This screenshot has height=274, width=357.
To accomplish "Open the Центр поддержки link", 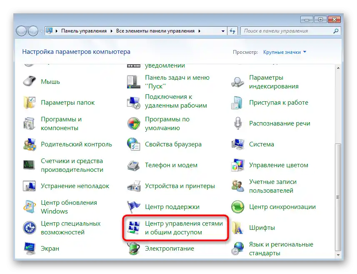I will (x=172, y=207).
